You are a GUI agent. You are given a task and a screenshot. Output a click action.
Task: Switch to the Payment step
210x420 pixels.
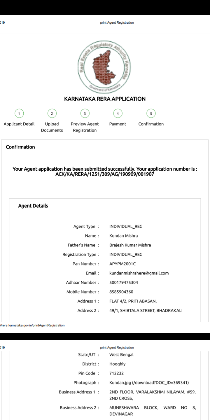click(118, 124)
